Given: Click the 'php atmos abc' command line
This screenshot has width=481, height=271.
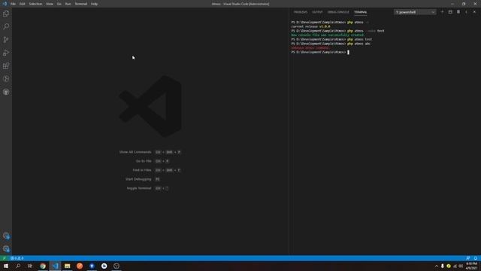Looking at the screenshot, I should point(331,44).
